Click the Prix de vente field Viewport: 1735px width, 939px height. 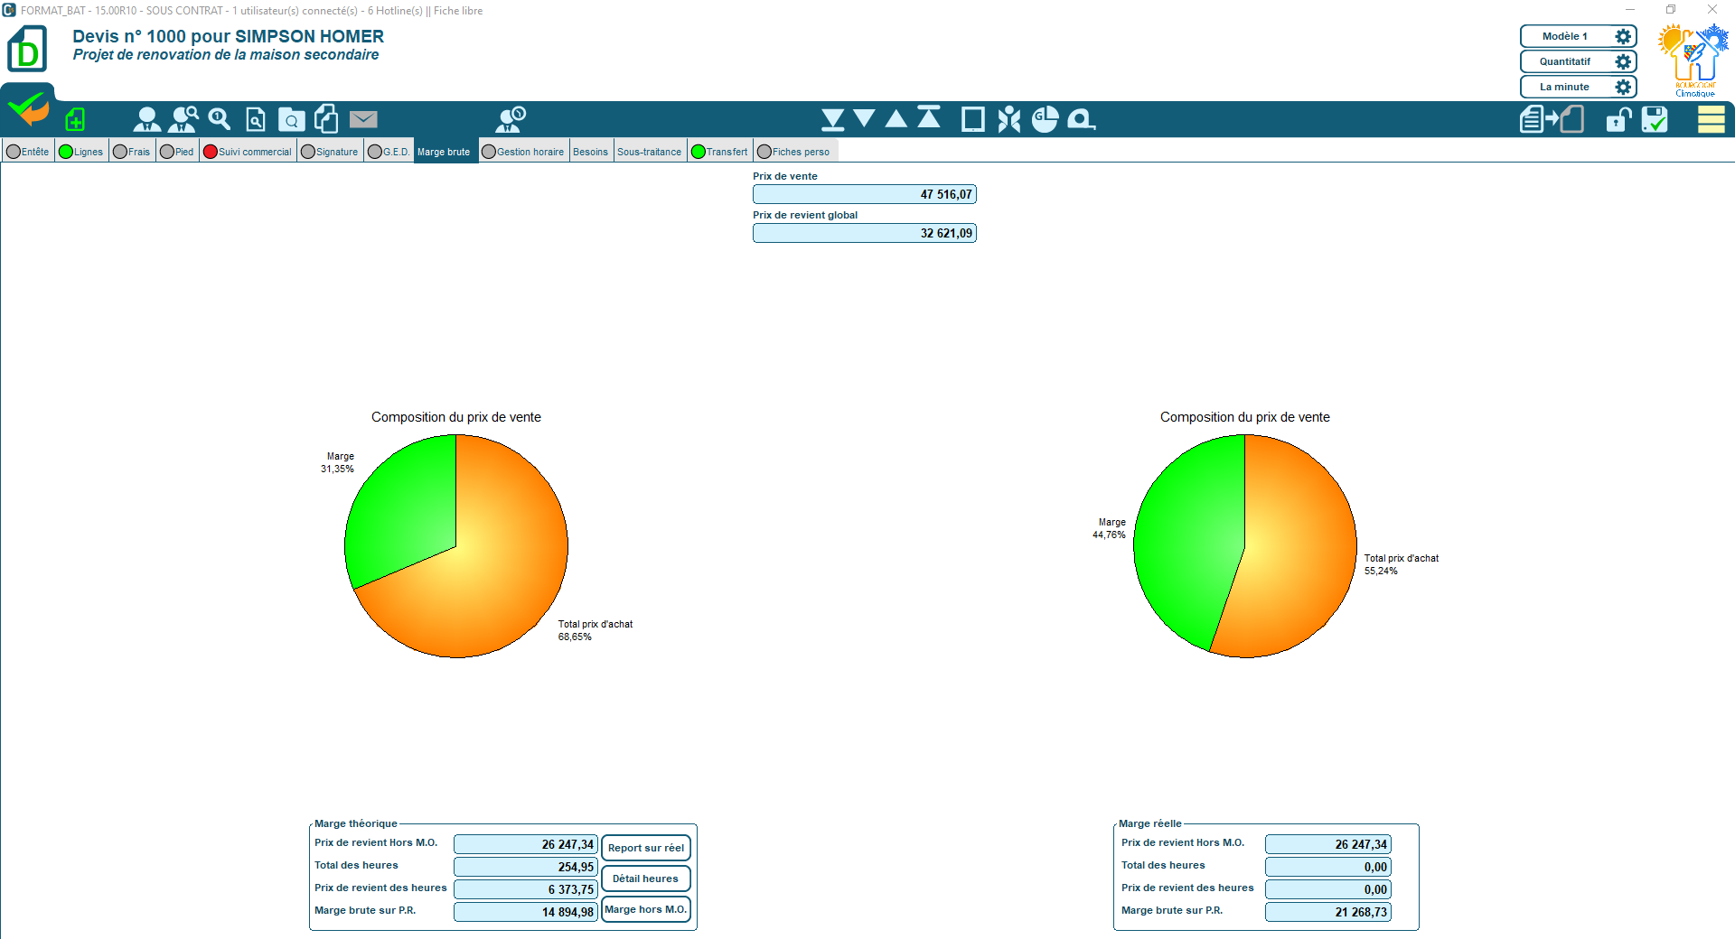coord(865,194)
